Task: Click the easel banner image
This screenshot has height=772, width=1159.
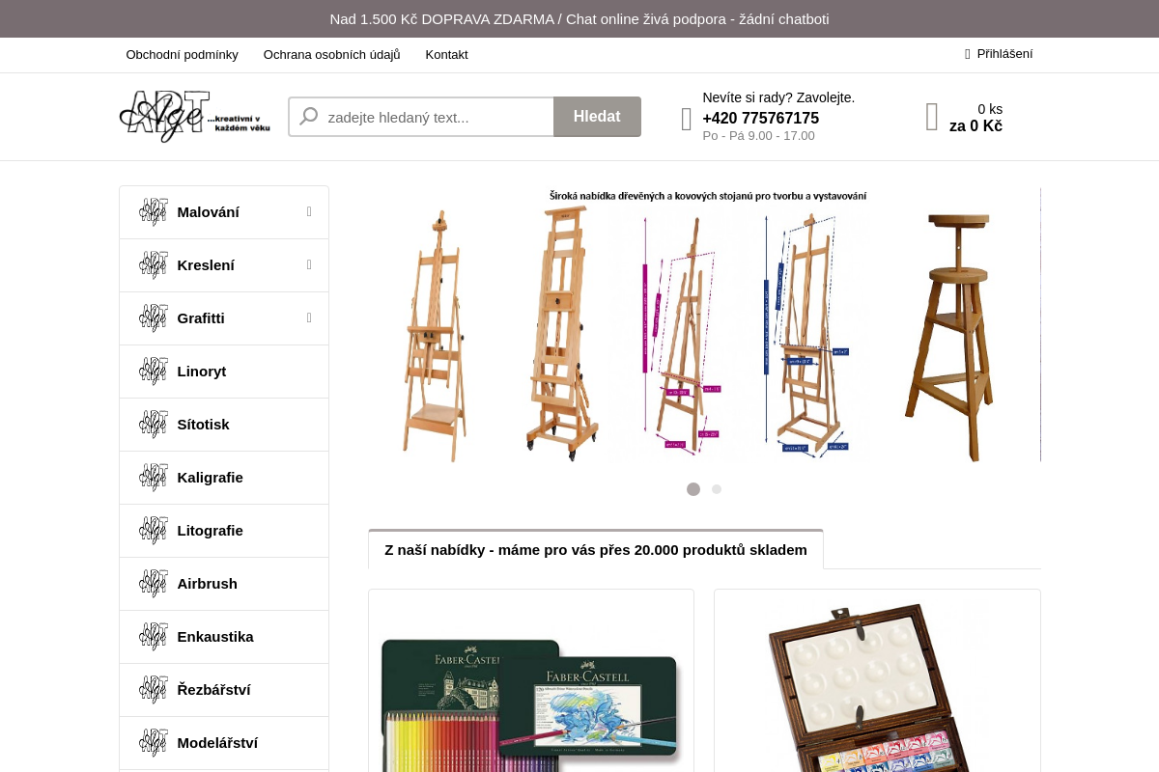Action: point(704,325)
